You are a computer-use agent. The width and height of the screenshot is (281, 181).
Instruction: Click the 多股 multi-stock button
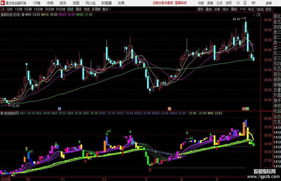pyautogui.click(x=217, y=9)
